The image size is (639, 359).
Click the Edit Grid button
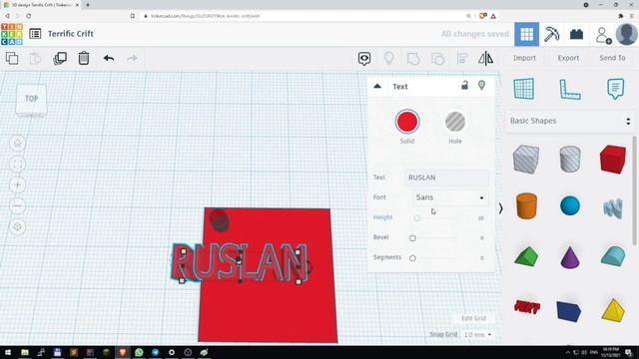point(473,318)
